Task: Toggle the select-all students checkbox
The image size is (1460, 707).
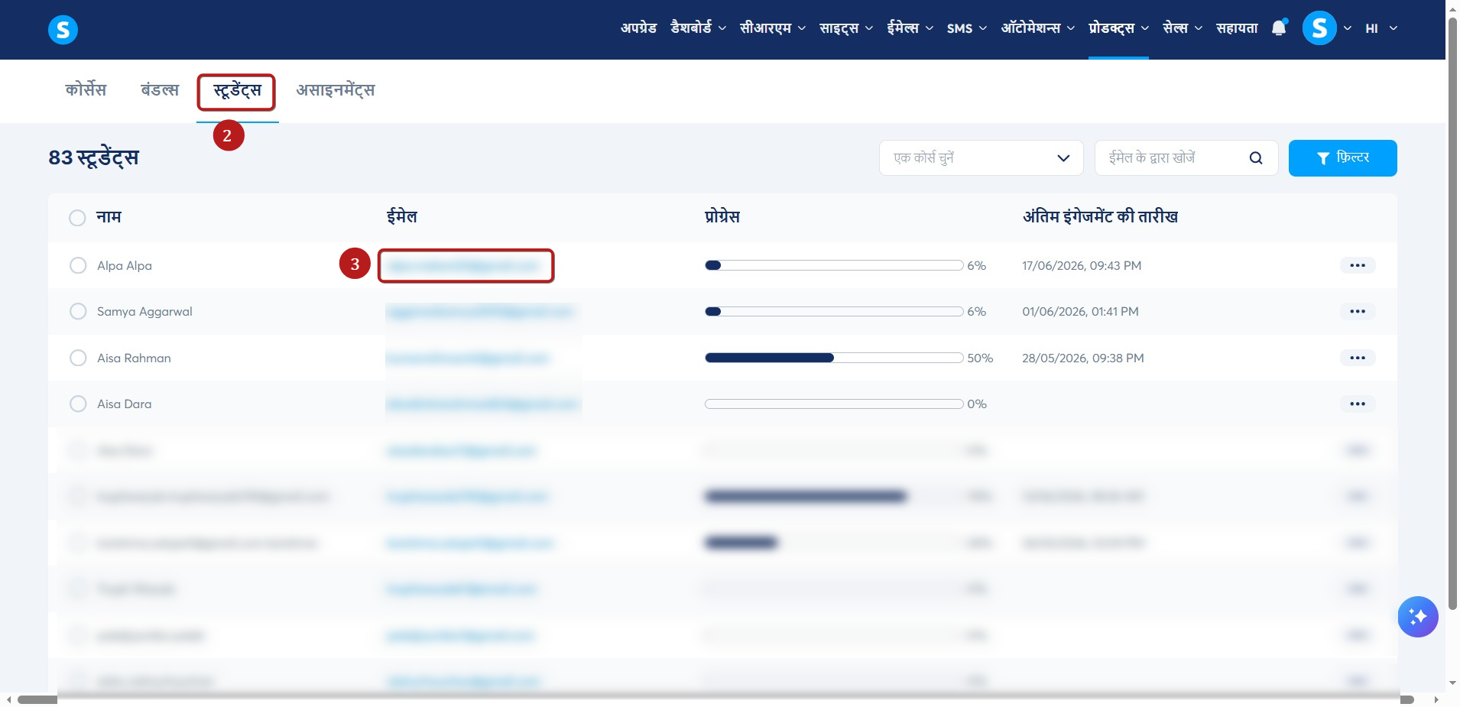Action: 77,218
